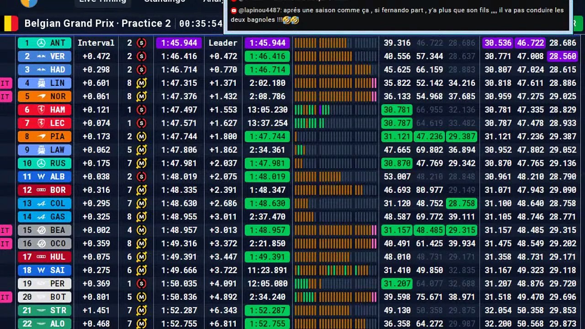Click HAM's last lap 13:05.230
The width and height of the screenshot is (585, 329).
(267, 110)
